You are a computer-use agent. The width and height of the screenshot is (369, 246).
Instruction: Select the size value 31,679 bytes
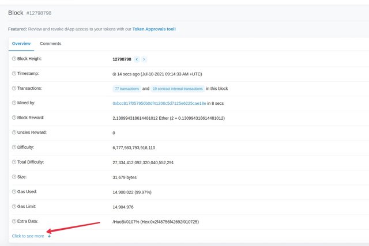(x=125, y=177)
